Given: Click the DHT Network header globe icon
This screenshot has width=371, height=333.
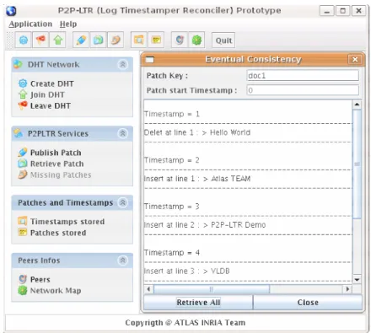Looking at the screenshot, I should tap(18, 64).
